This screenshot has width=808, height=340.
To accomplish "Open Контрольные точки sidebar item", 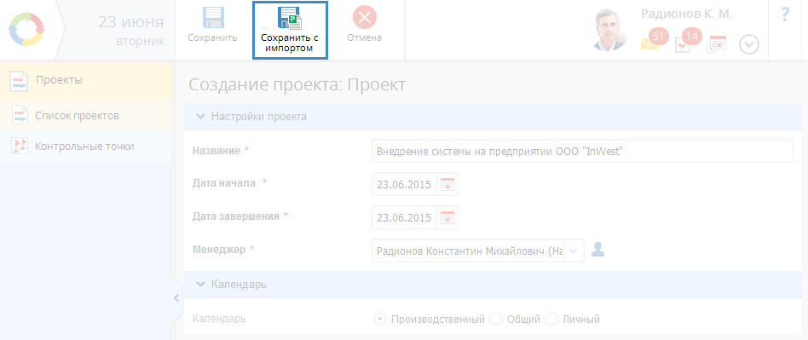I will pos(85,147).
